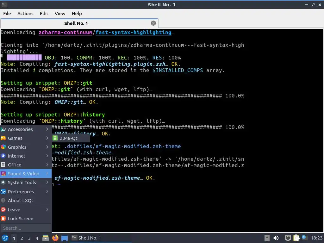Click the update notifier tray icon
Screen dimensions: 324x243
click(304, 238)
